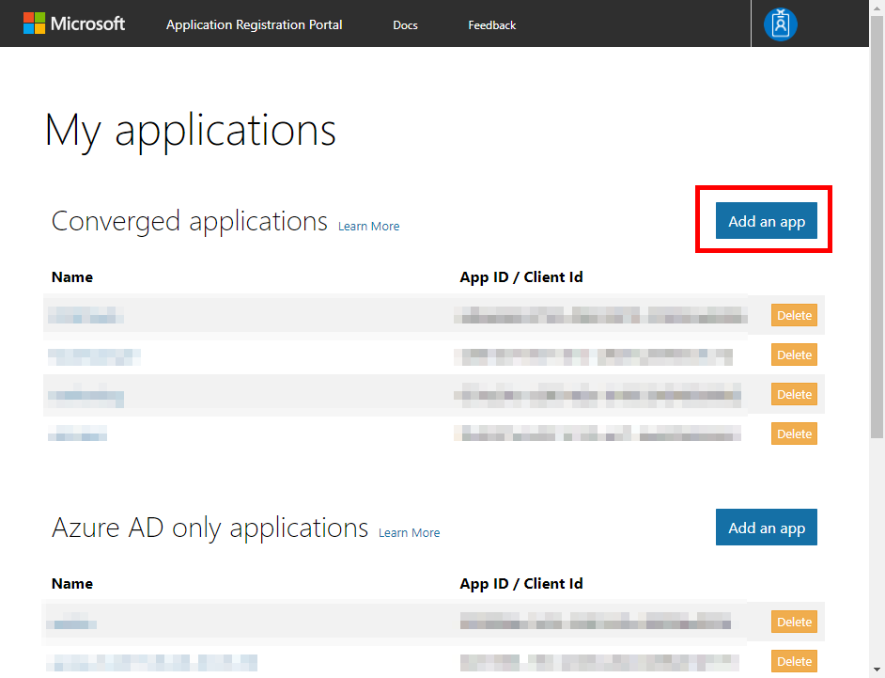
Task: Delete the third converged application
Action: [x=794, y=394]
